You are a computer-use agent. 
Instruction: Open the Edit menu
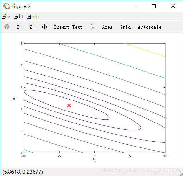[x=19, y=17]
